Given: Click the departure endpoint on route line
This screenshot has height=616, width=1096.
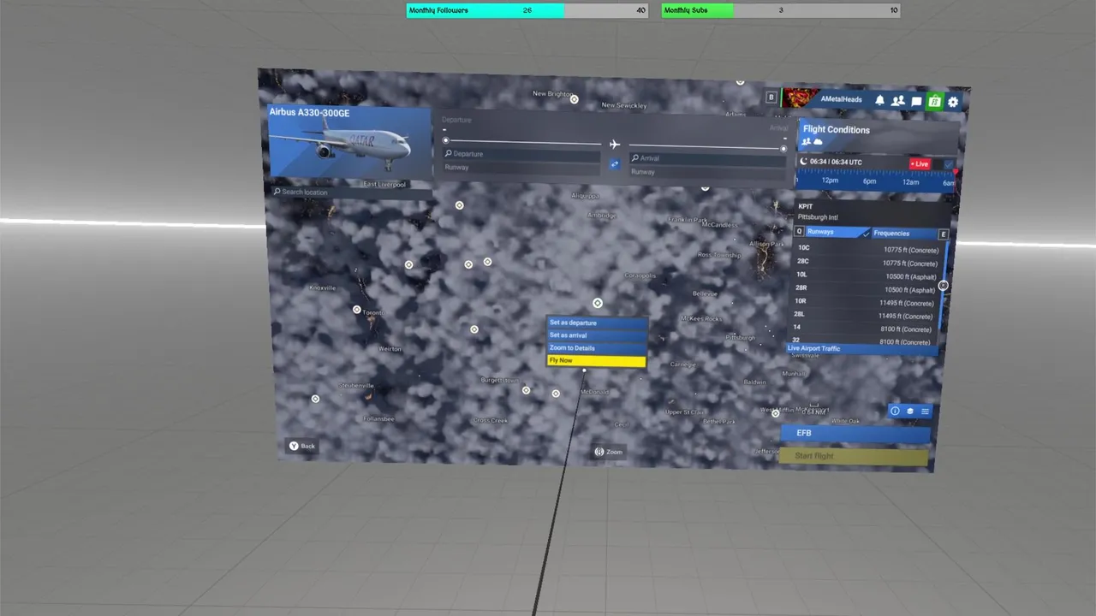Looking at the screenshot, I should (x=445, y=140).
